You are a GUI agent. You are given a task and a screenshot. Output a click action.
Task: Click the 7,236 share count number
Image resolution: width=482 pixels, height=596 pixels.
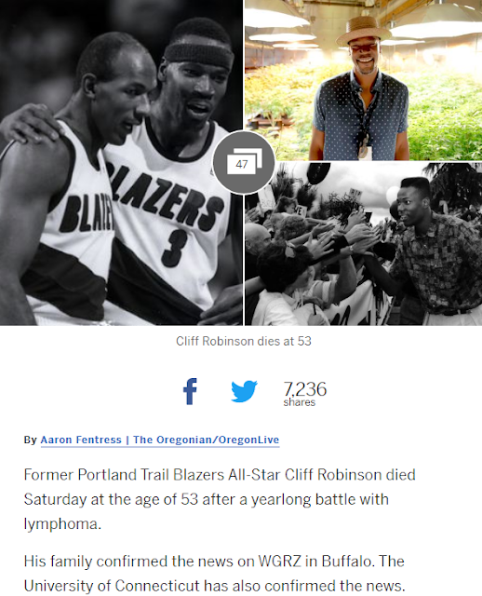point(304,389)
